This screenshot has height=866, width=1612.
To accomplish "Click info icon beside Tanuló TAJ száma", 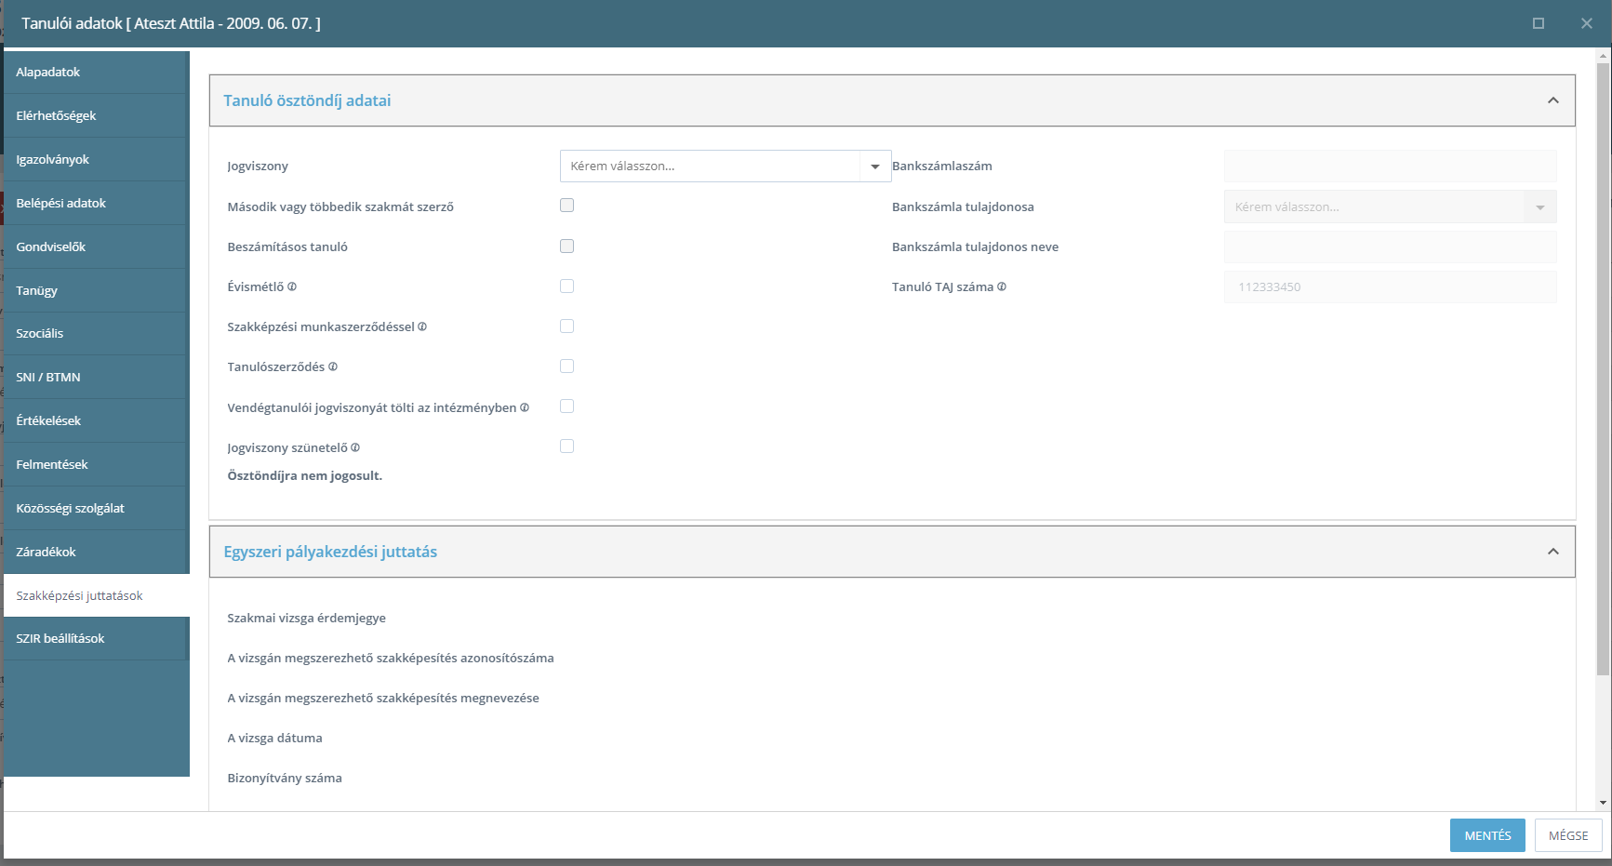I will coord(1002,286).
